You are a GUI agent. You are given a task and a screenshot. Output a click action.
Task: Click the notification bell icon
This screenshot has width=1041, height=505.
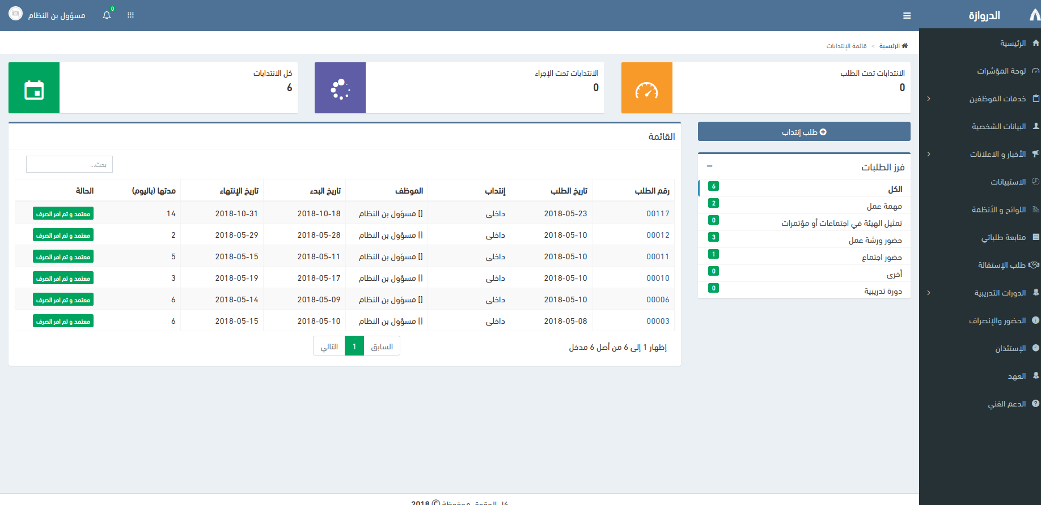click(x=107, y=15)
